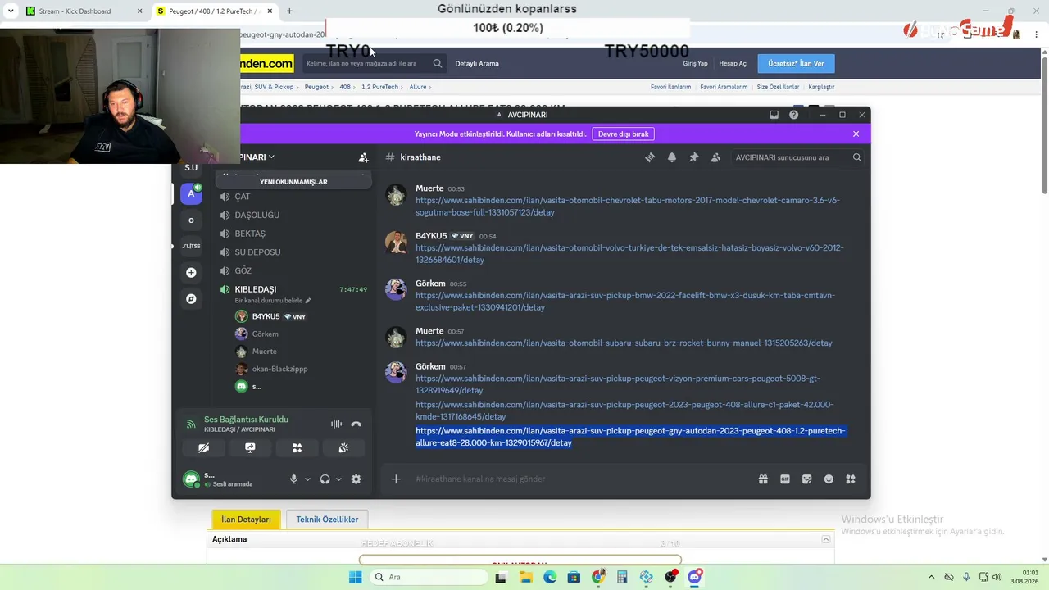Screen dimensions: 1049x590
Task: Open the noise suppression waveform icon
Action: click(x=336, y=424)
